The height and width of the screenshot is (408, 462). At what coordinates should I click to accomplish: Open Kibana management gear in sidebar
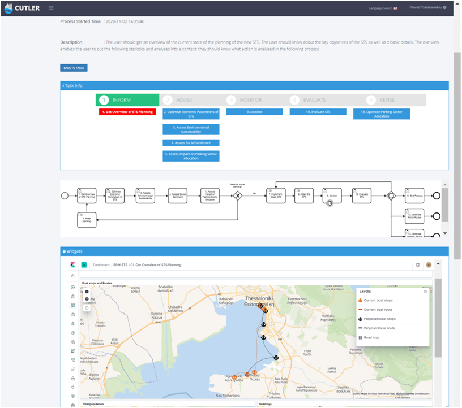pos(72,405)
